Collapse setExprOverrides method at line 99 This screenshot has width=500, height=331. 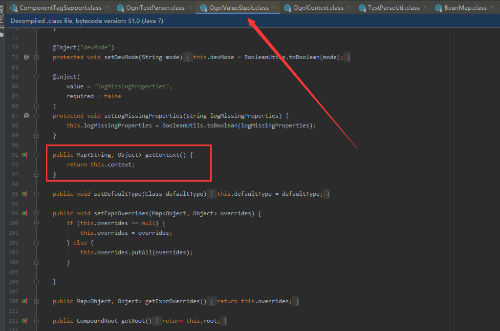pos(36,213)
